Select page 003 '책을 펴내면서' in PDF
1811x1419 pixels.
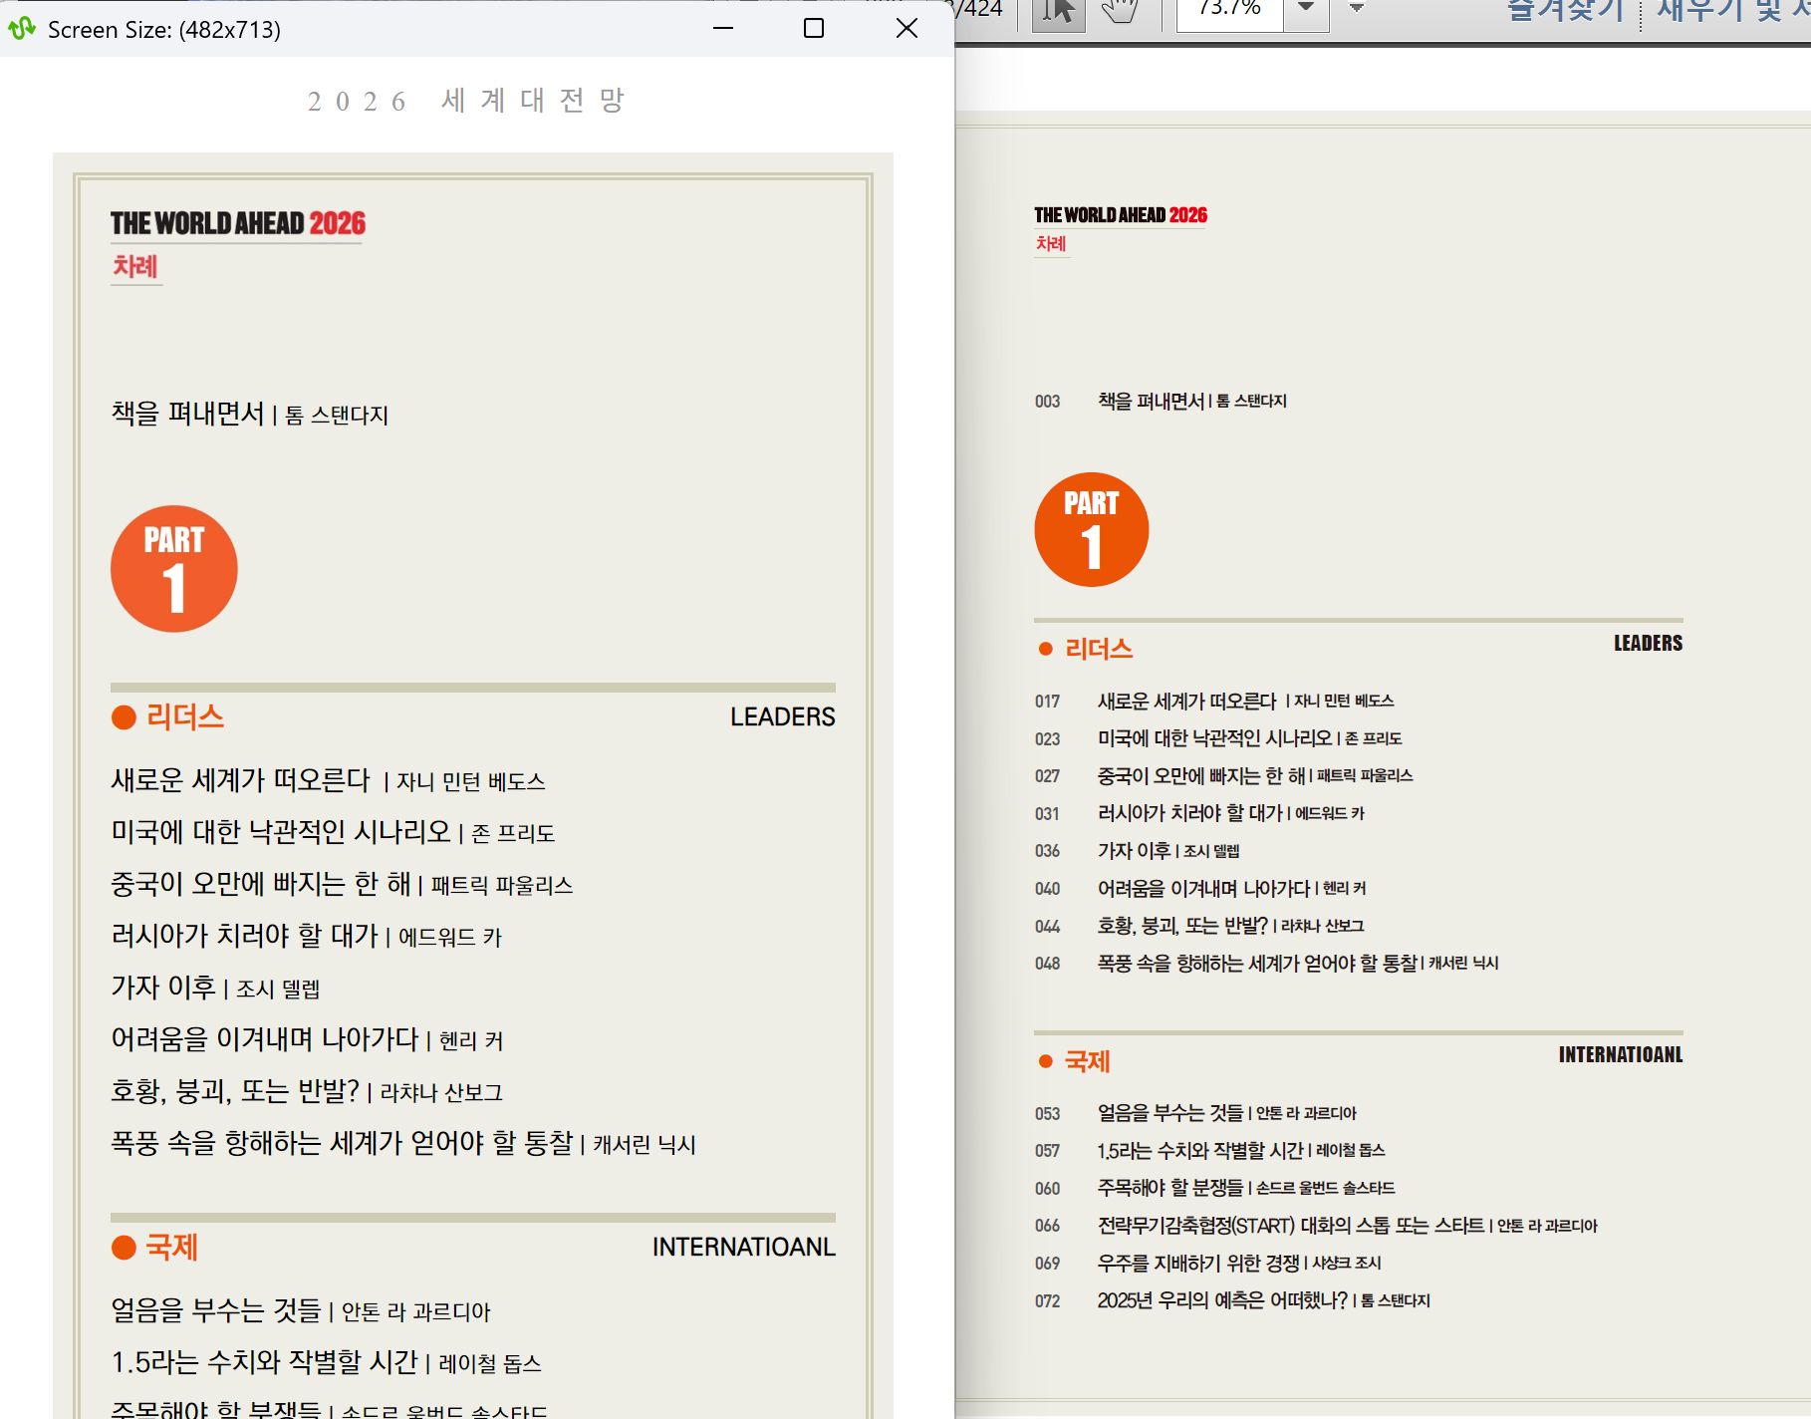1161,401
